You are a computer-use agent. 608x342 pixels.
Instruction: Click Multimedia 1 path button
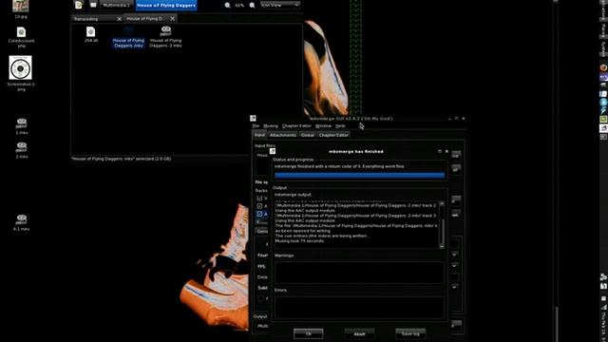pyautogui.click(x=116, y=5)
